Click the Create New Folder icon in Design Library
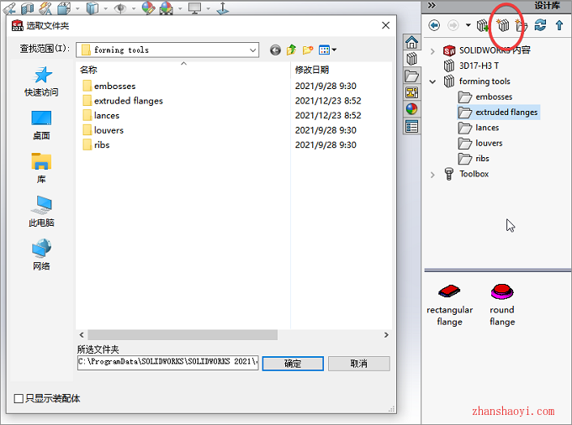The image size is (572, 425). 522,25
